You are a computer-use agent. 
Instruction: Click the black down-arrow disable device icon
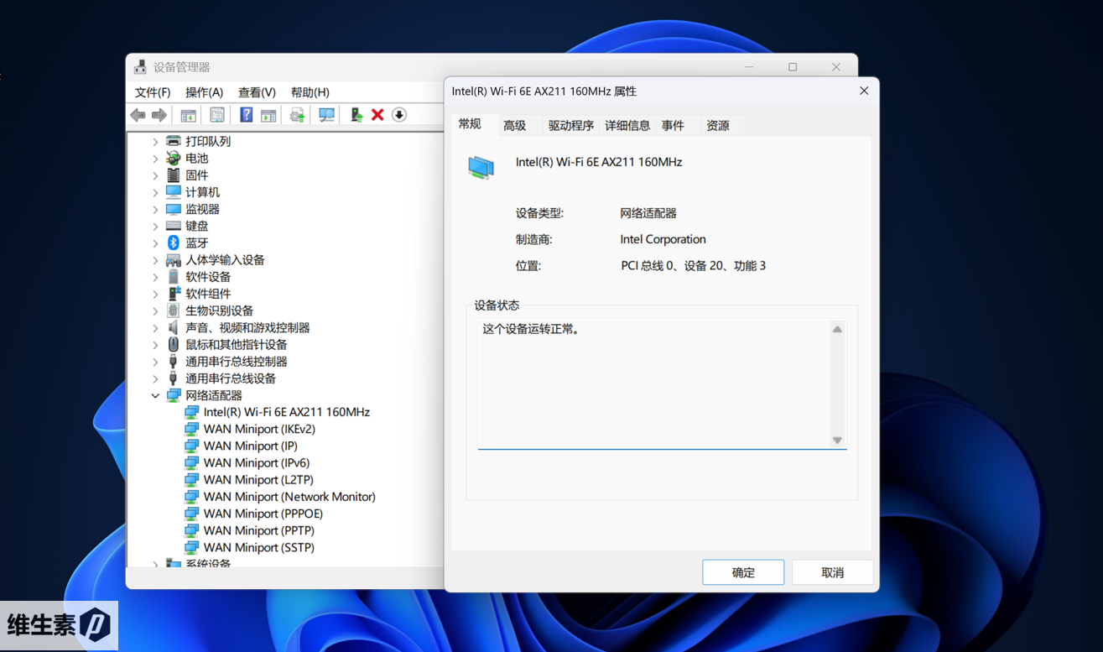[x=399, y=115]
